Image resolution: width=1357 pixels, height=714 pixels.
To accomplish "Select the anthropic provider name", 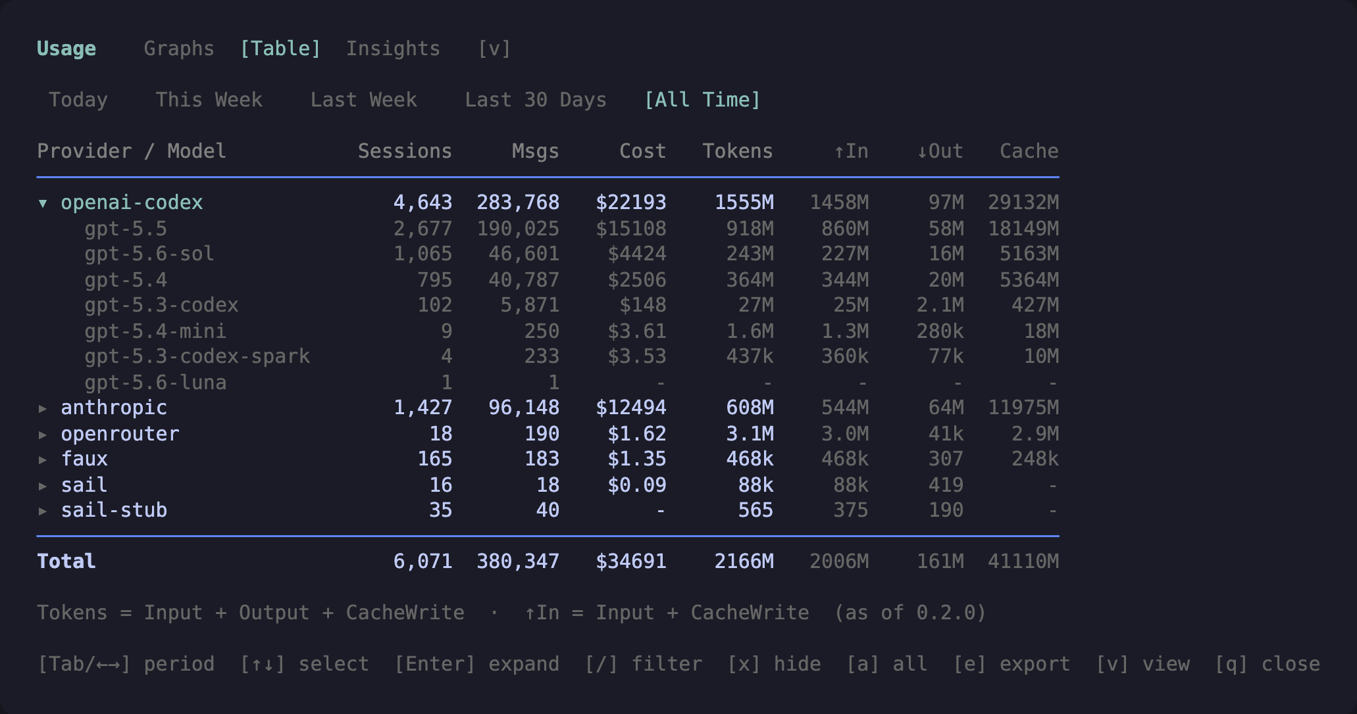I will (x=114, y=408).
